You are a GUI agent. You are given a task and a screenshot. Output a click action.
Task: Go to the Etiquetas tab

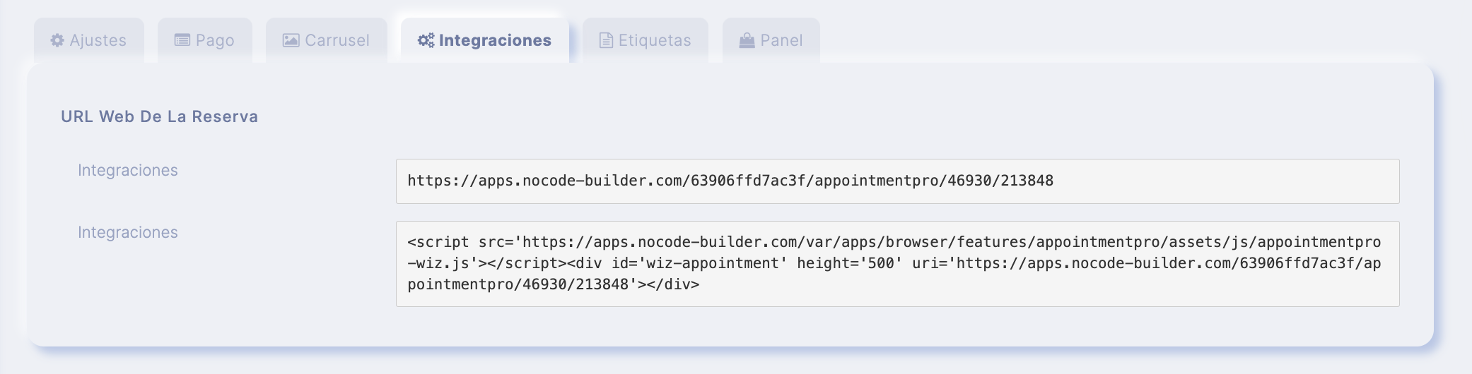click(646, 40)
